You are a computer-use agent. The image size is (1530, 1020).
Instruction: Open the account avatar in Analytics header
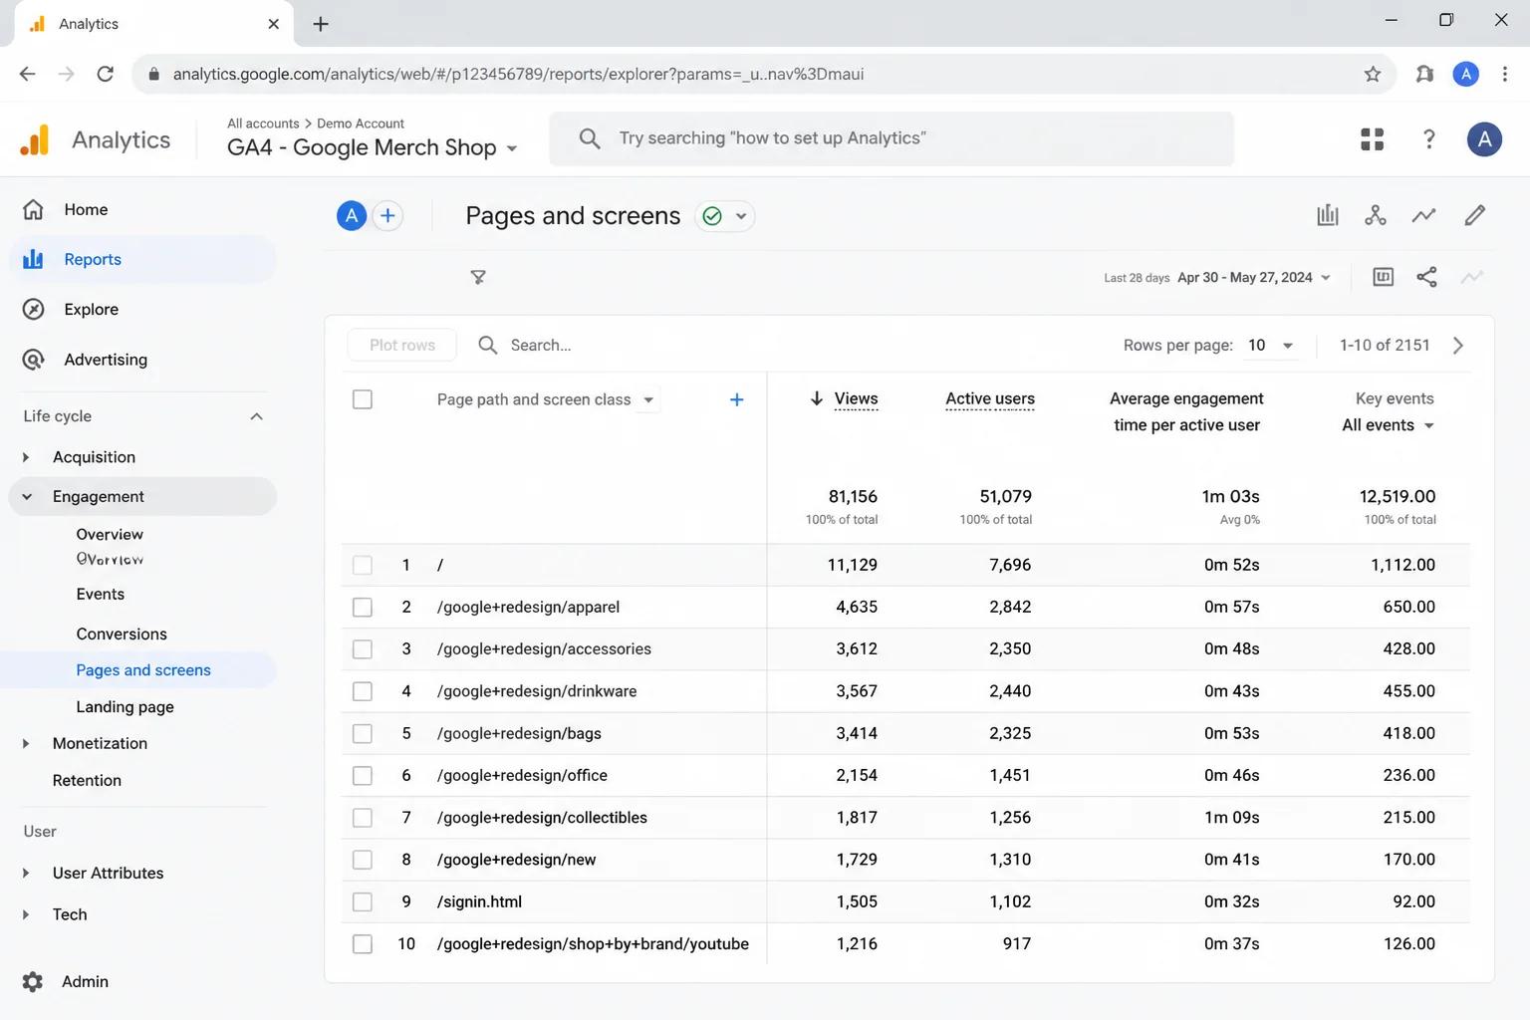click(x=1484, y=139)
